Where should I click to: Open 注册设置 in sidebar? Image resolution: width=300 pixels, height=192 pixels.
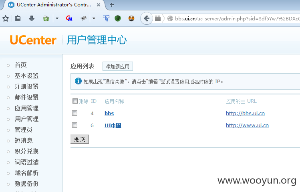pyautogui.click(x=26, y=86)
